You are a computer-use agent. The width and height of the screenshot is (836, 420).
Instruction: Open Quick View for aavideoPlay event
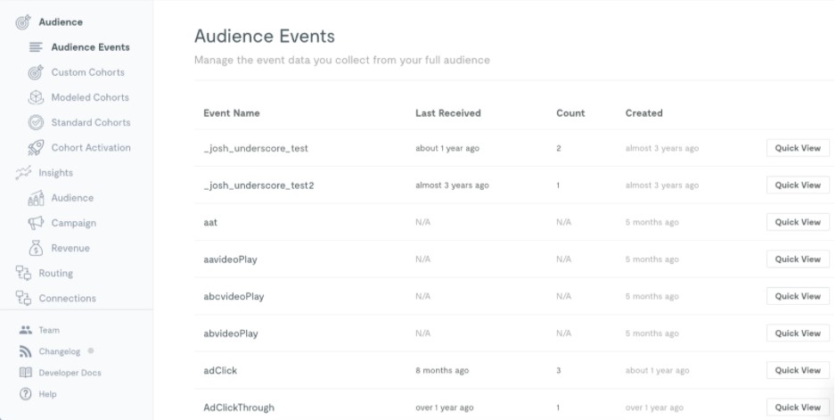[x=798, y=259]
